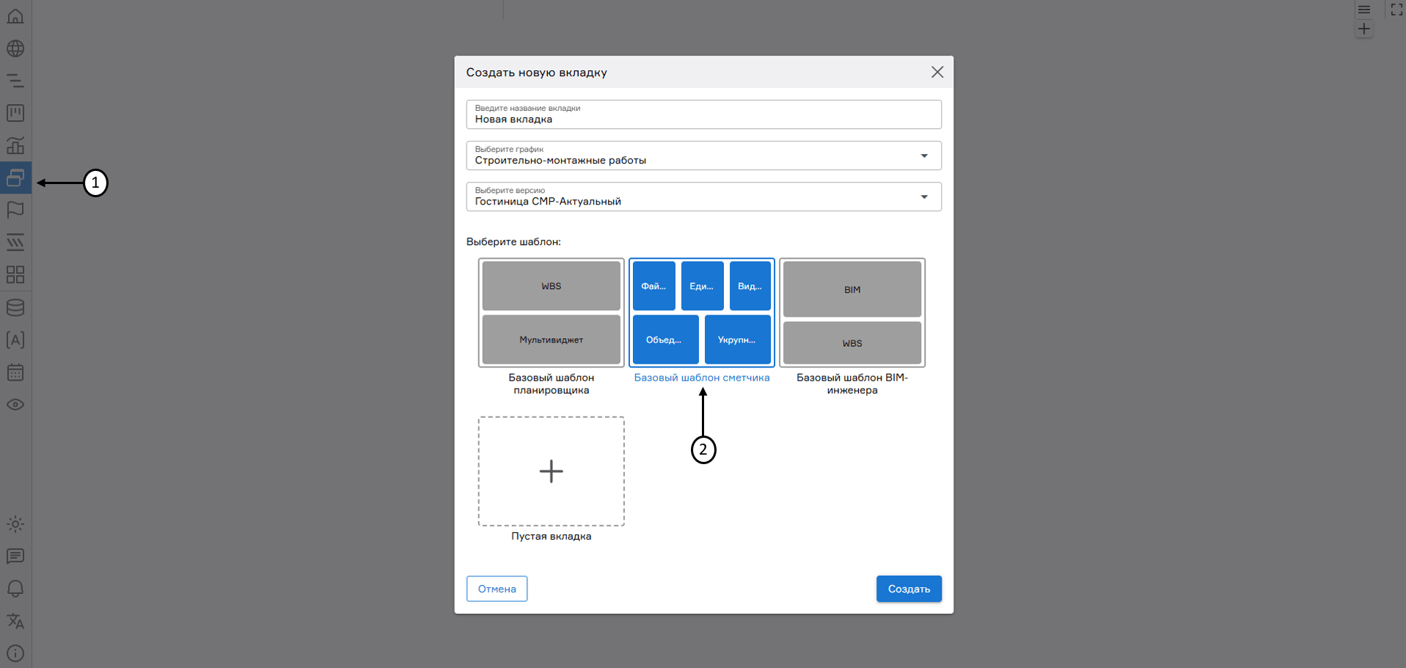Open the Home page icon
This screenshot has width=1406, height=668.
15,16
